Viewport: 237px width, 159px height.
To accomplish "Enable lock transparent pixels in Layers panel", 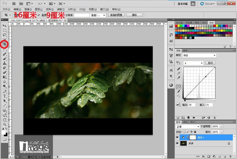I will [x=184, y=132].
